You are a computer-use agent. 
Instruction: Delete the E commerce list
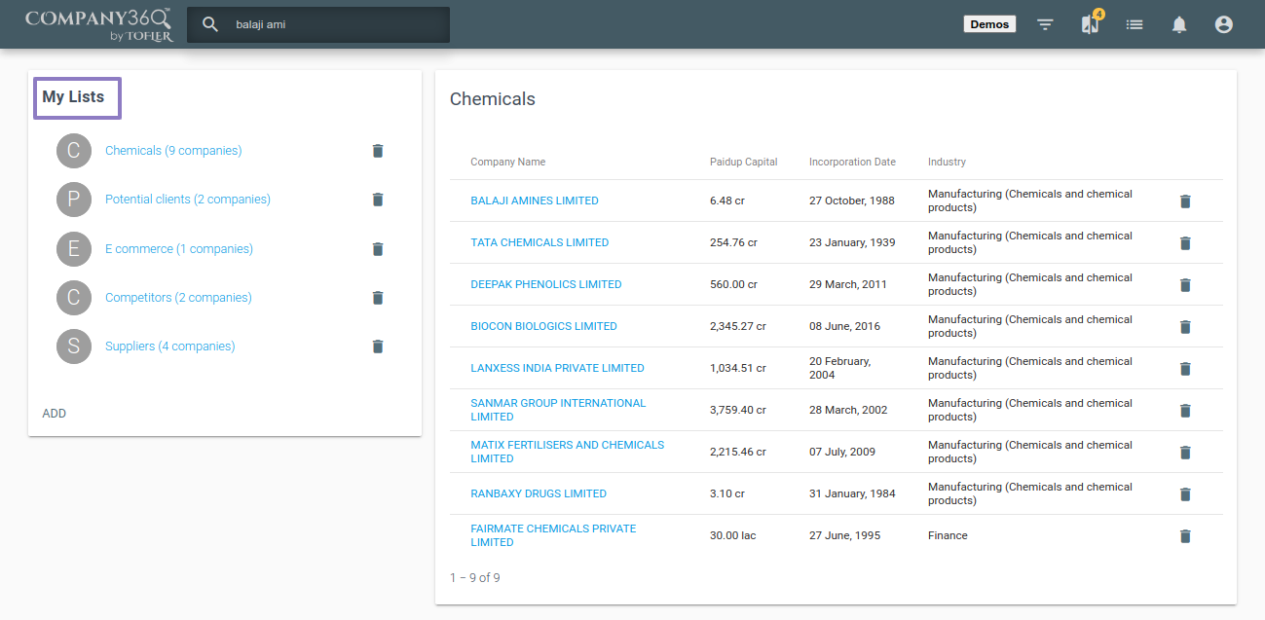pyautogui.click(x=378, y=249)
